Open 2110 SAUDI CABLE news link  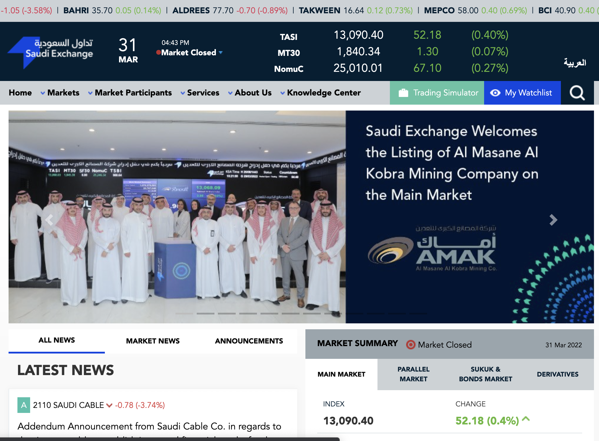tap(68, 405)
